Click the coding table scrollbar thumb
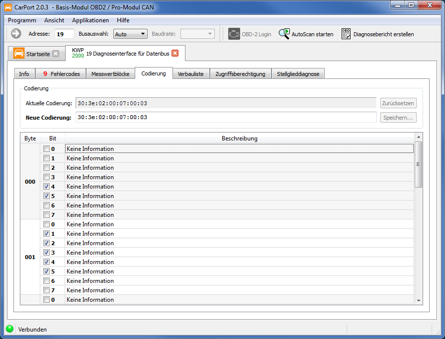This screenshot has height=339, width=445. tap(418, 164)
